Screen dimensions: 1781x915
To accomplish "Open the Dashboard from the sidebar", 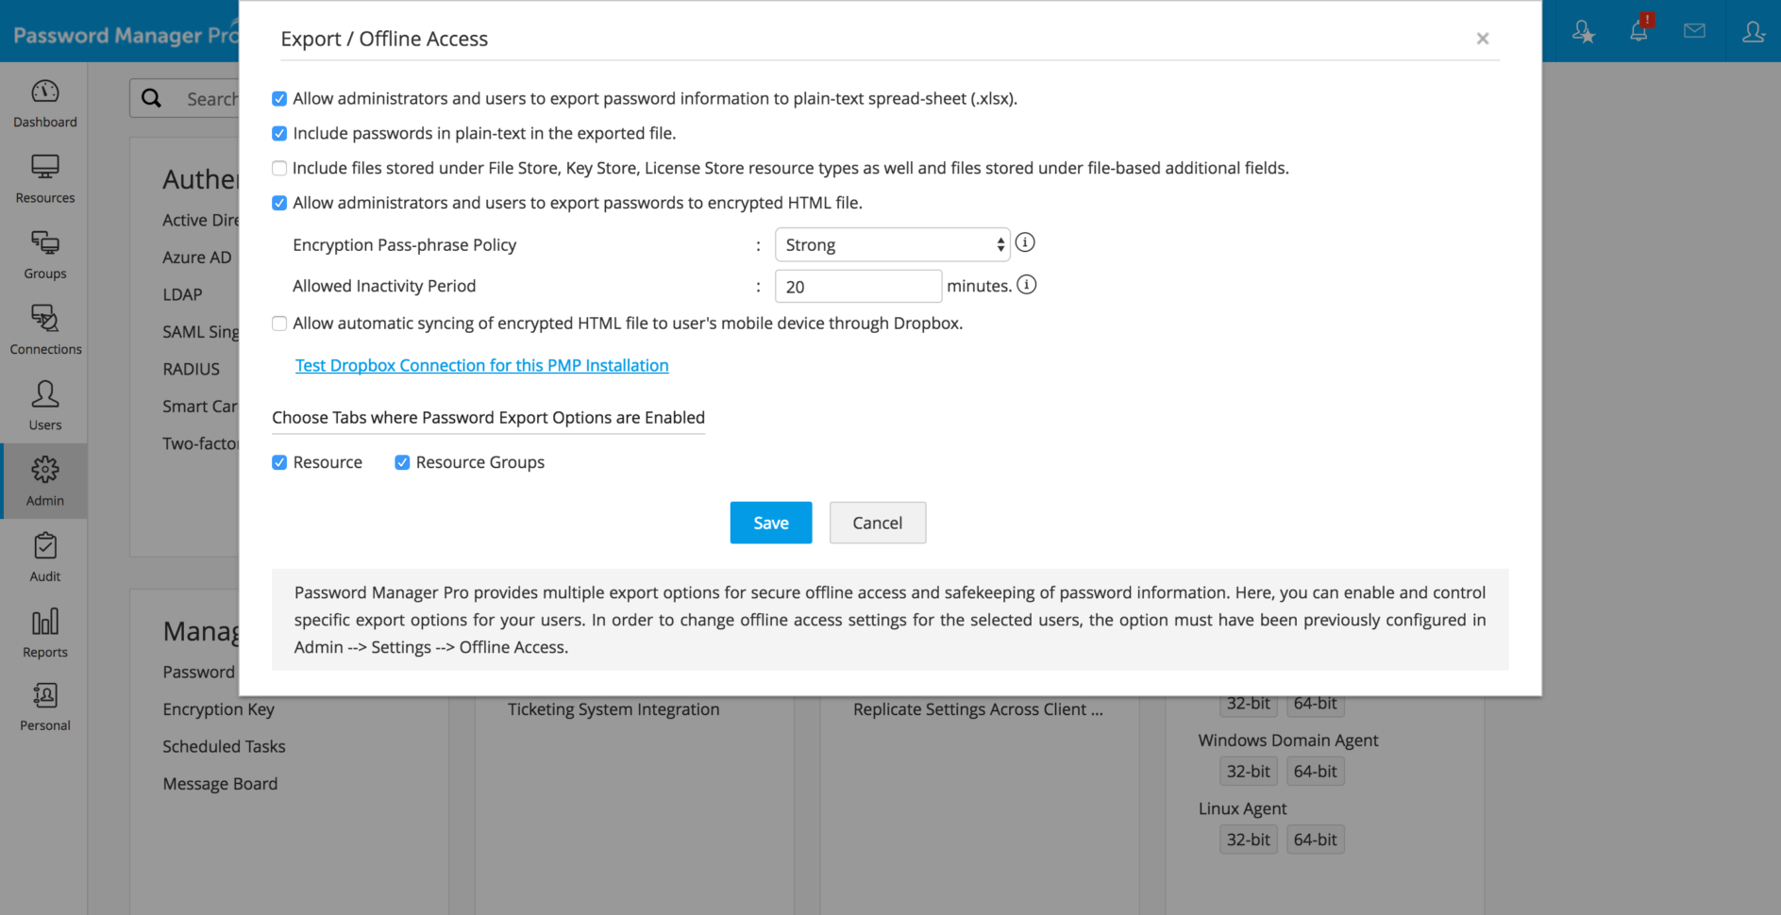I will point(44,102).
